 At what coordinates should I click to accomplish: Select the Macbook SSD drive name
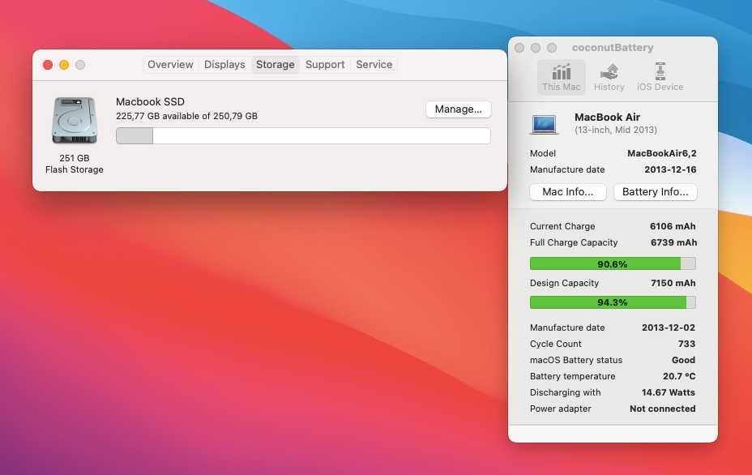[150, 101]
